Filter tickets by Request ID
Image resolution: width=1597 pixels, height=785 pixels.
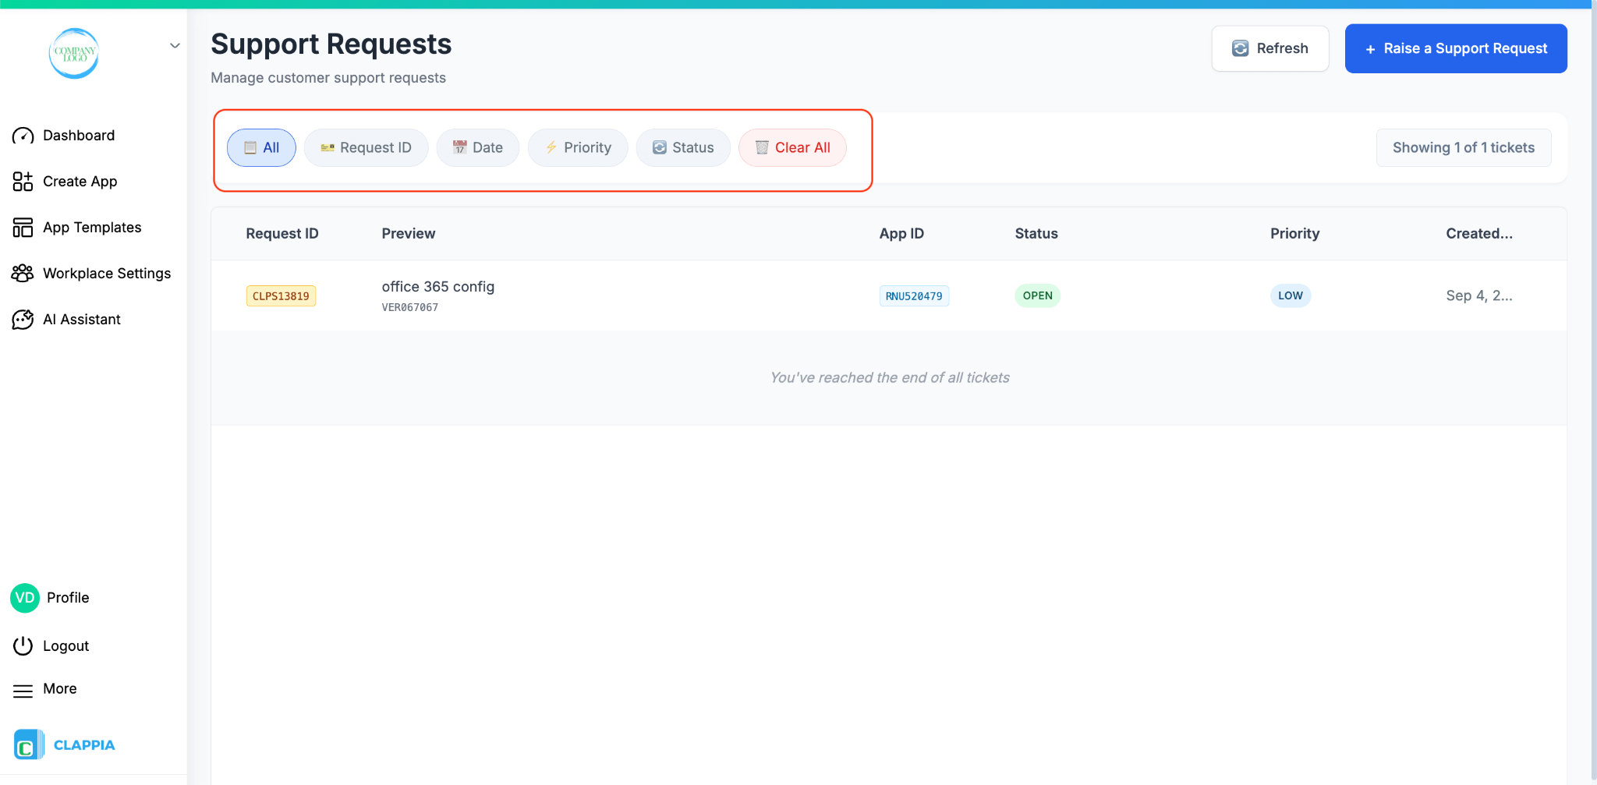click(x=366, y=147)
